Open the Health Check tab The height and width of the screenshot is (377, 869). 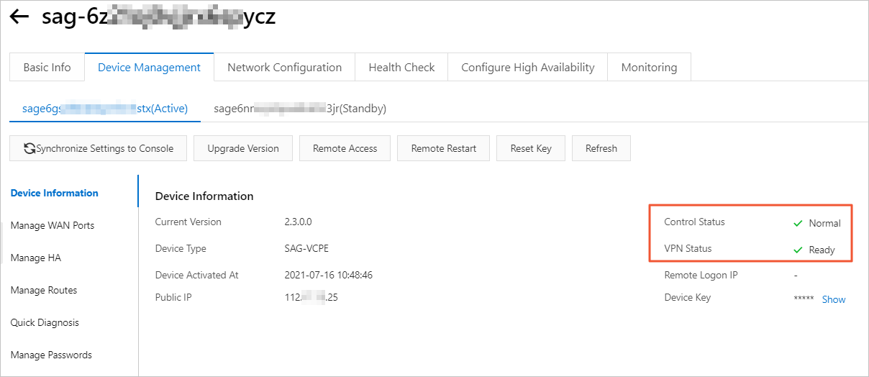point(401,68)
